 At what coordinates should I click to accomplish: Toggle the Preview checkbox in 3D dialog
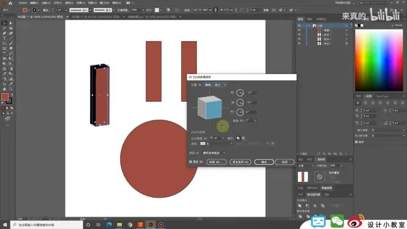click(x=191, y=162)
